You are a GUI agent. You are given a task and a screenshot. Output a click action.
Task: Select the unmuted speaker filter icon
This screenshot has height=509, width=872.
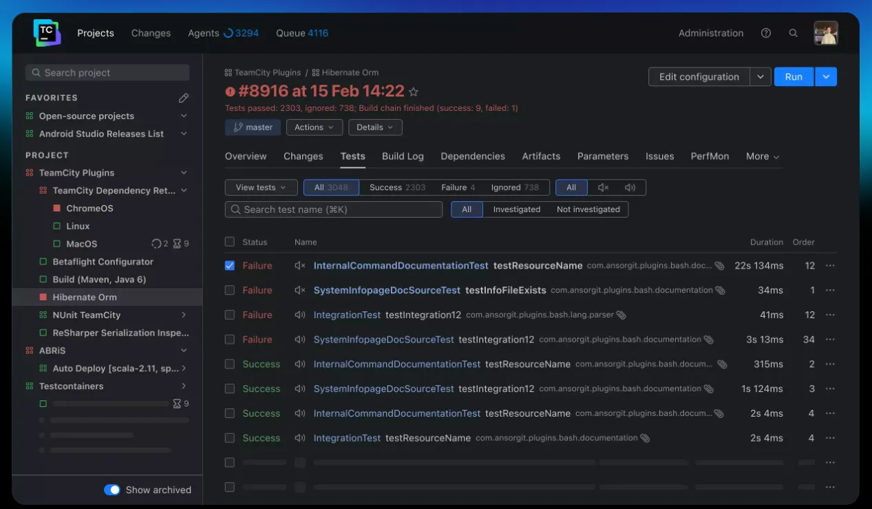(x=630, y=187)
